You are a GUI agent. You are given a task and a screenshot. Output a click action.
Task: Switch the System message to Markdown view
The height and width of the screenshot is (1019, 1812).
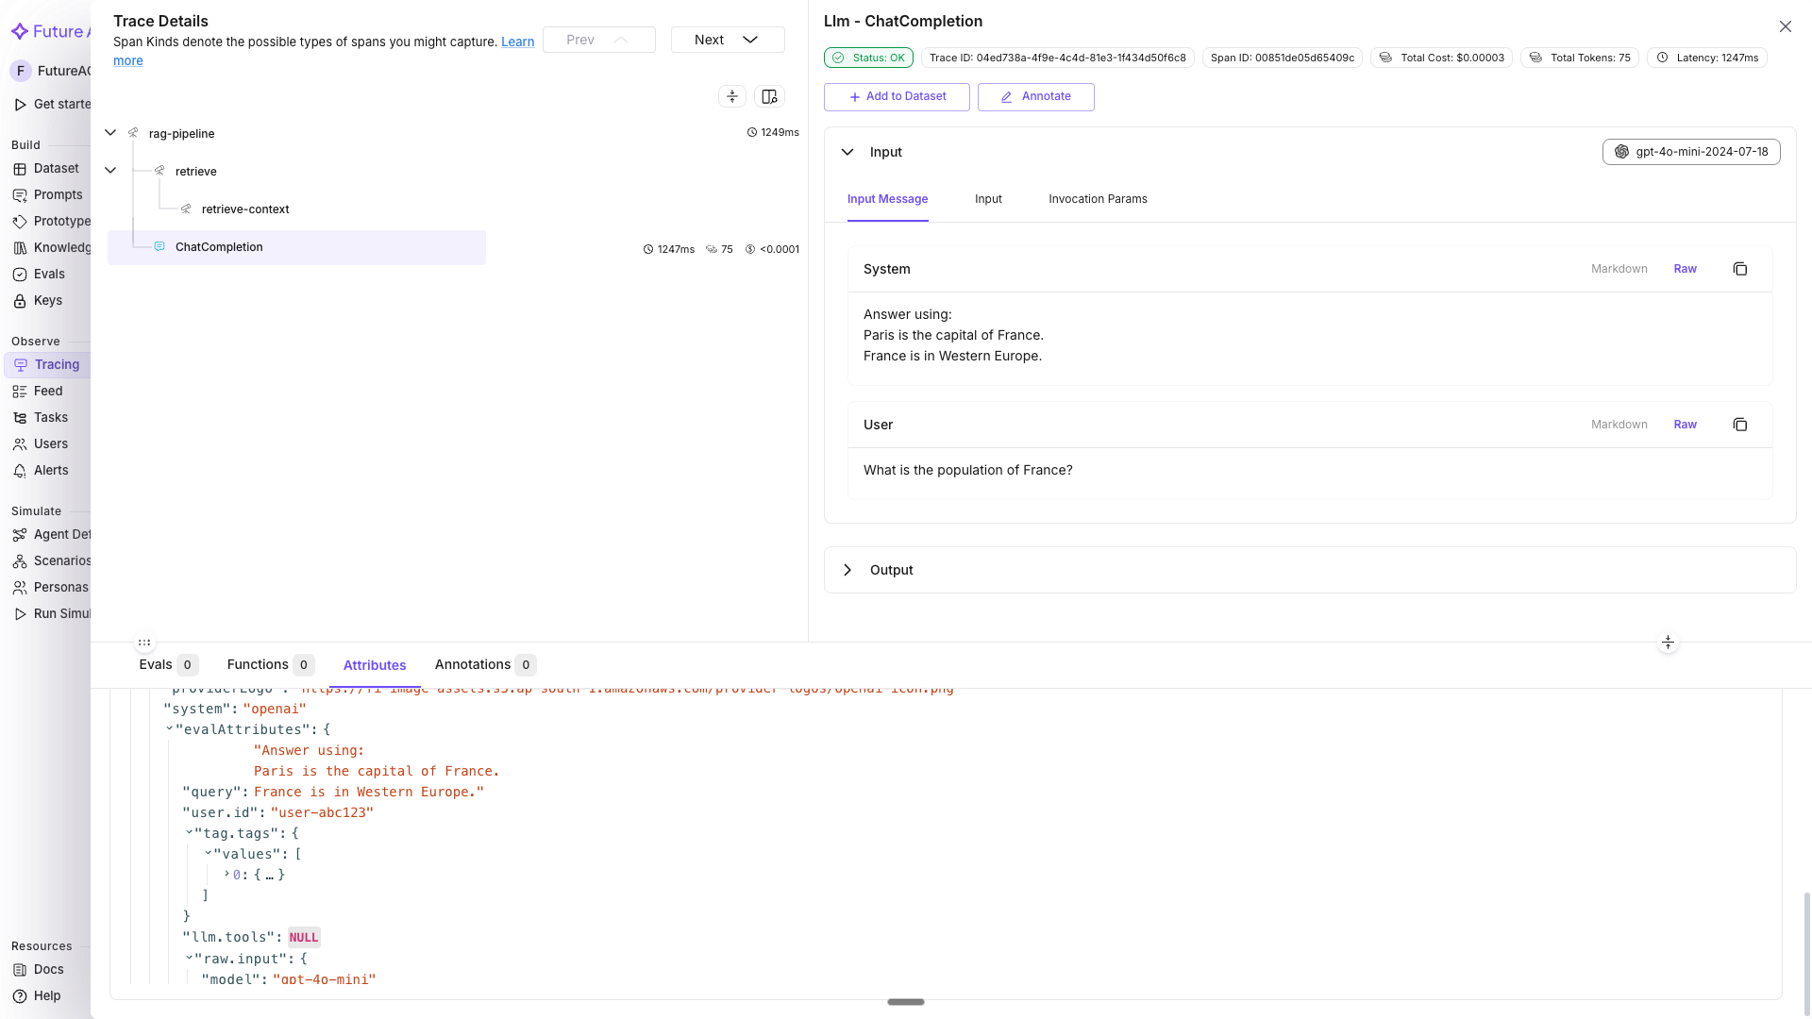pos(1619,269)
